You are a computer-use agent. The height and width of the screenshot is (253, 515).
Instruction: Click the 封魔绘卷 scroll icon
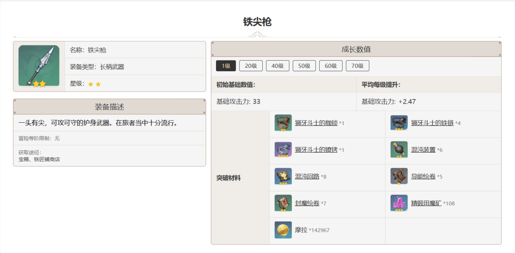coord(283,203)
